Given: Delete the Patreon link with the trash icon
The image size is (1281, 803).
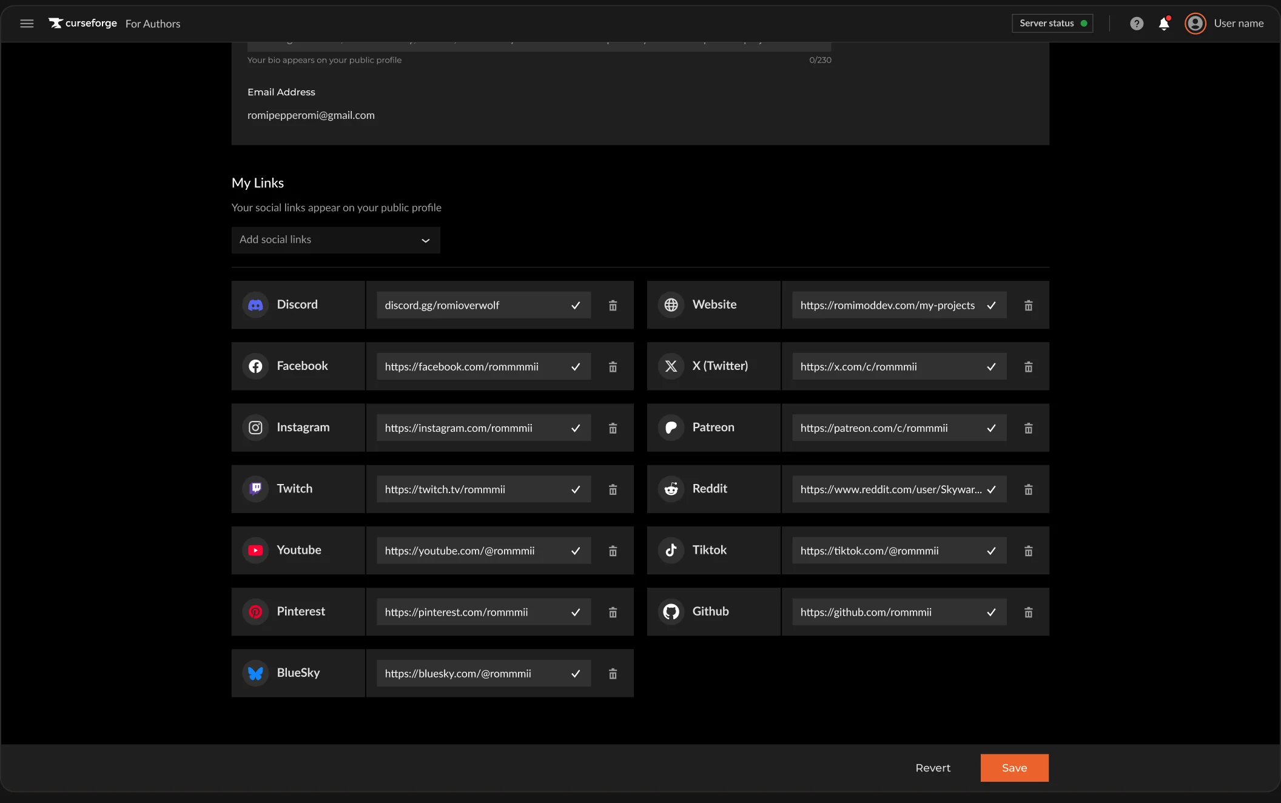Looking at the screenshot, I should tap(1028, 428).
